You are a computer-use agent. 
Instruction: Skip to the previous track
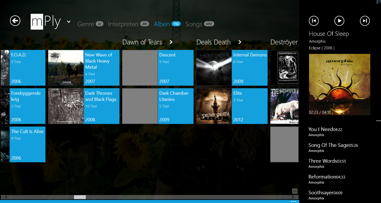(314, 21)
